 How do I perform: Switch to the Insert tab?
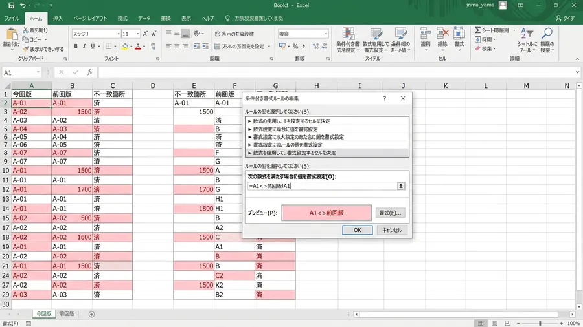(x=58, y=18)
